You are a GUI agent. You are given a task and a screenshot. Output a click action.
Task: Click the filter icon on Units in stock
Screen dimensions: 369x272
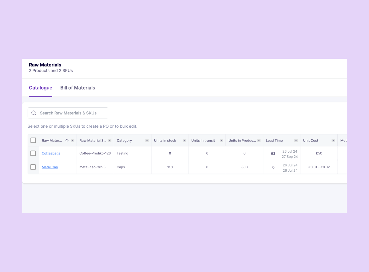coord(184,140)
